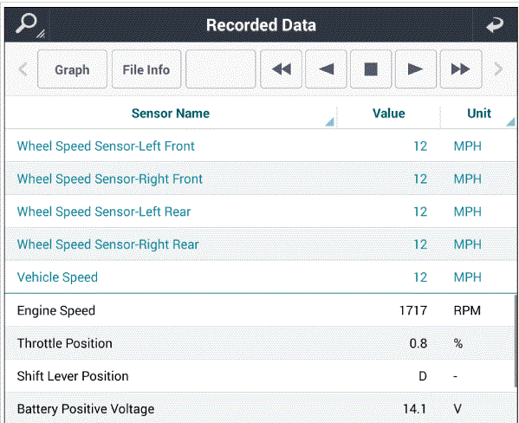Open the File Info button
This screenshot has width=519, height=423.
tap(146, 69)
